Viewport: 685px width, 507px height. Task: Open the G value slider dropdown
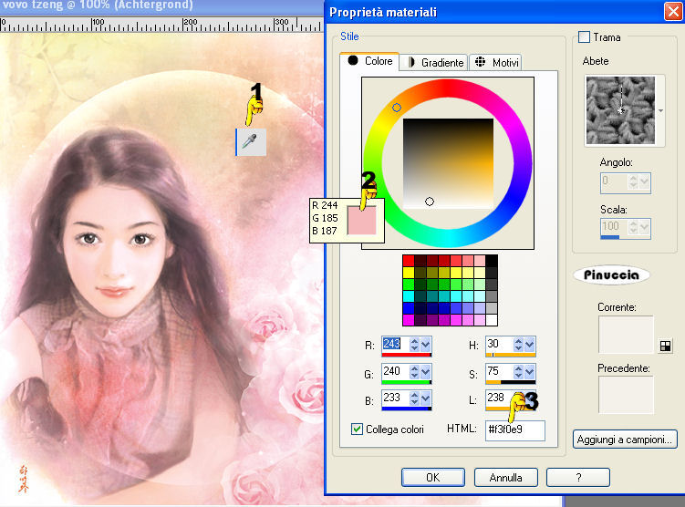click(x=426, y=372)
